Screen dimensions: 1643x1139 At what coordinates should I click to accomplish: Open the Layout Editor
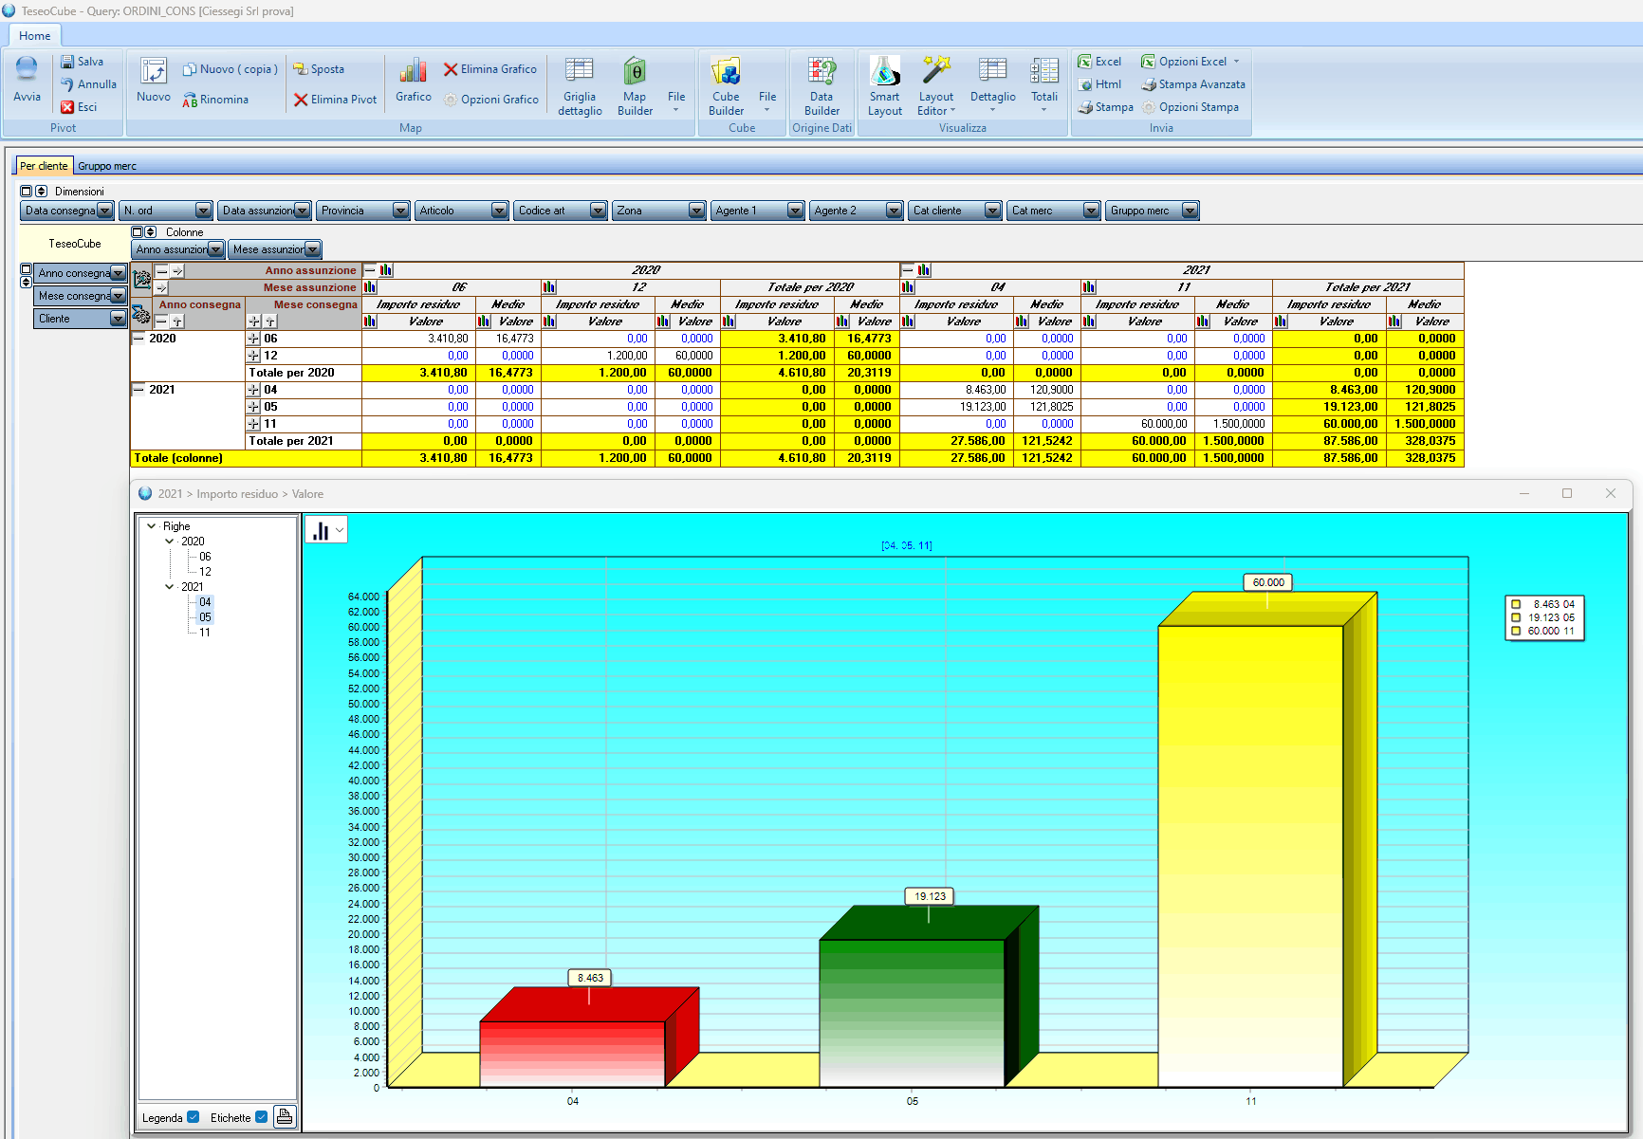click(x=936, y=85)
